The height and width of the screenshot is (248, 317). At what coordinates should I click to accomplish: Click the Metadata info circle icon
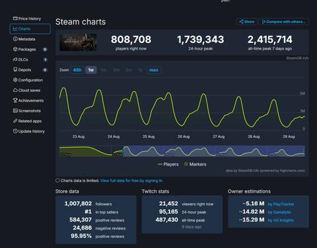click(x=15, y=39)
